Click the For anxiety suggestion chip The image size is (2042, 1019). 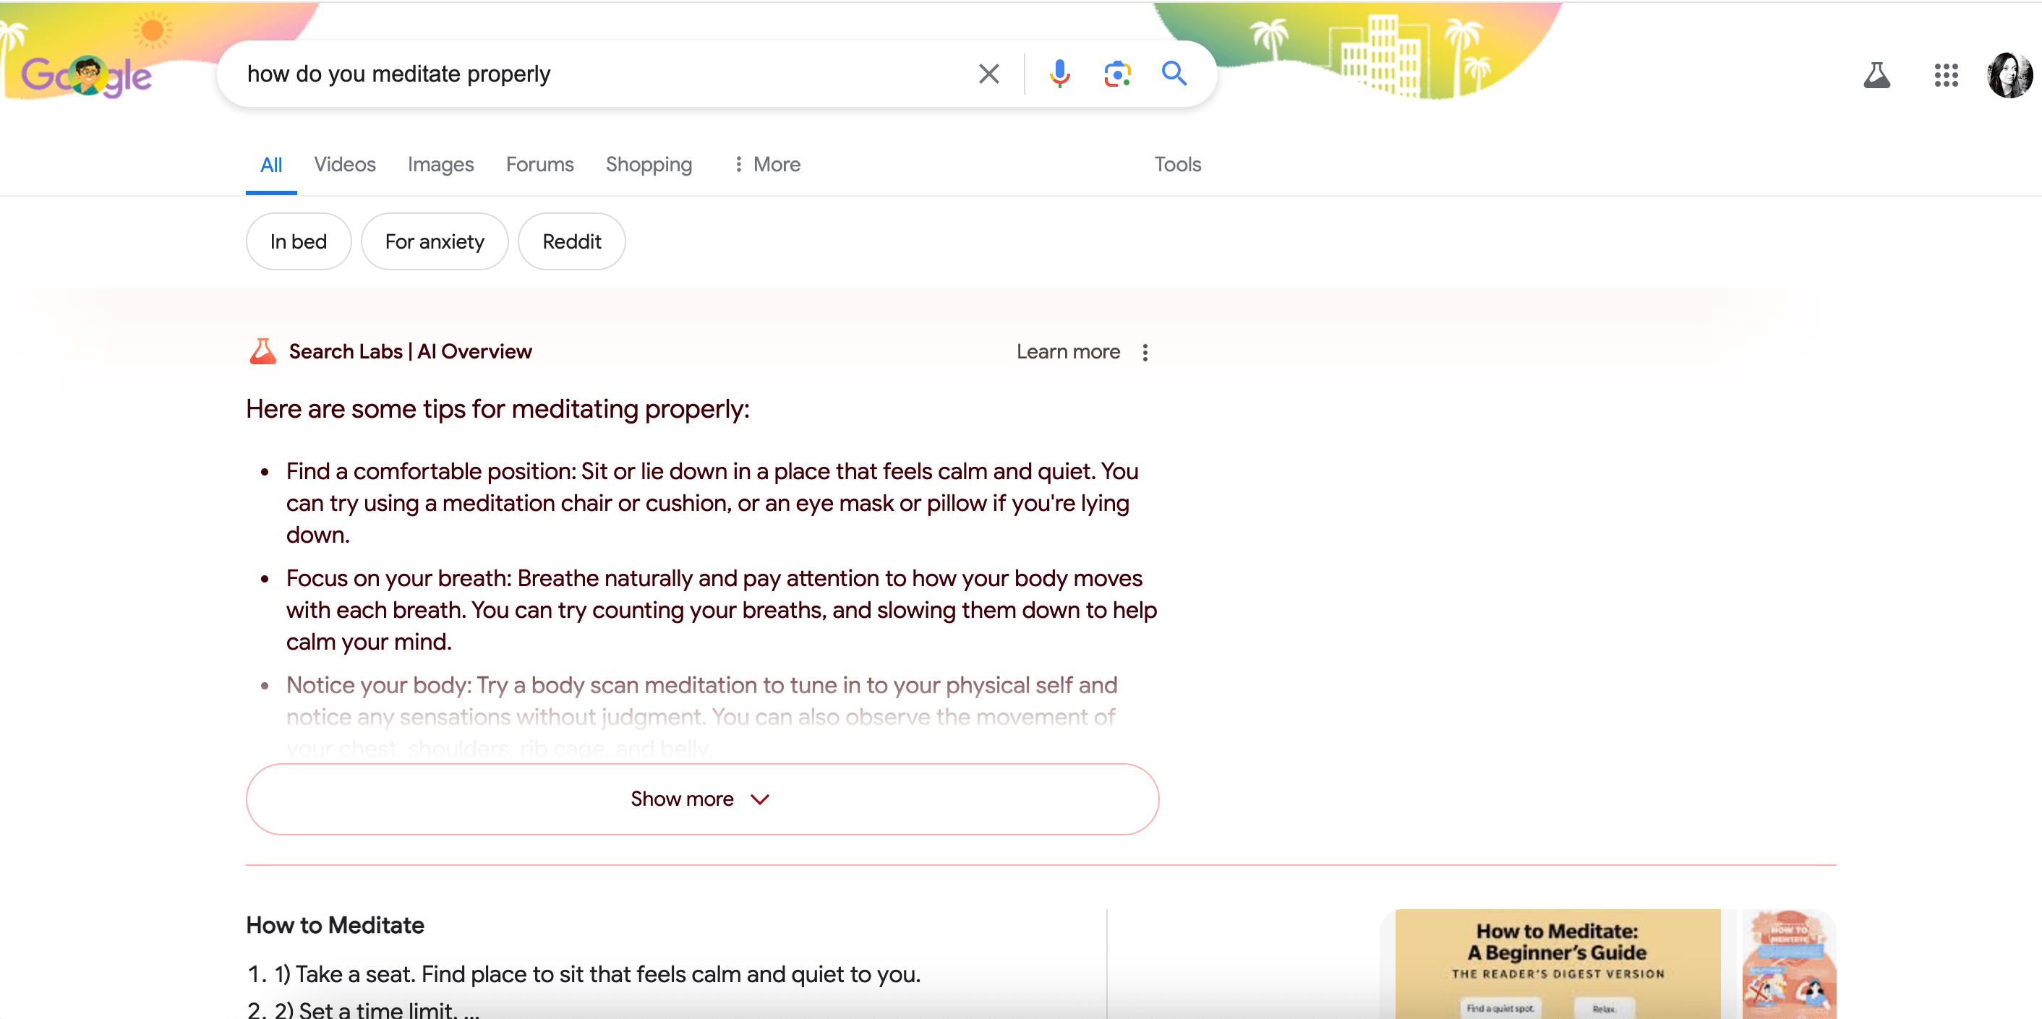[x=434, y=241]
